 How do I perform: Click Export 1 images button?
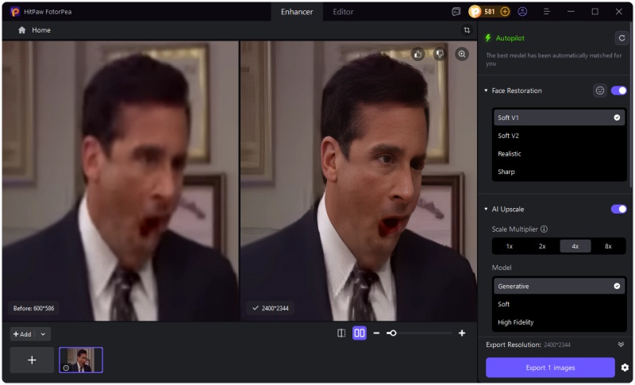pyautogui.click(x=550, y=368)
